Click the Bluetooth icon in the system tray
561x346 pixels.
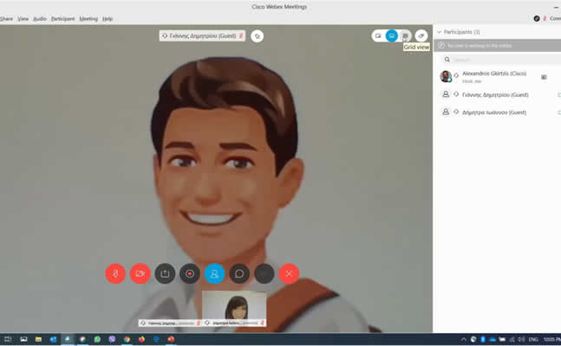483,340
